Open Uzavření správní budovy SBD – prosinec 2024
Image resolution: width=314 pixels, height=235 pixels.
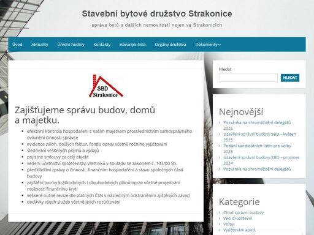point(261,160)
